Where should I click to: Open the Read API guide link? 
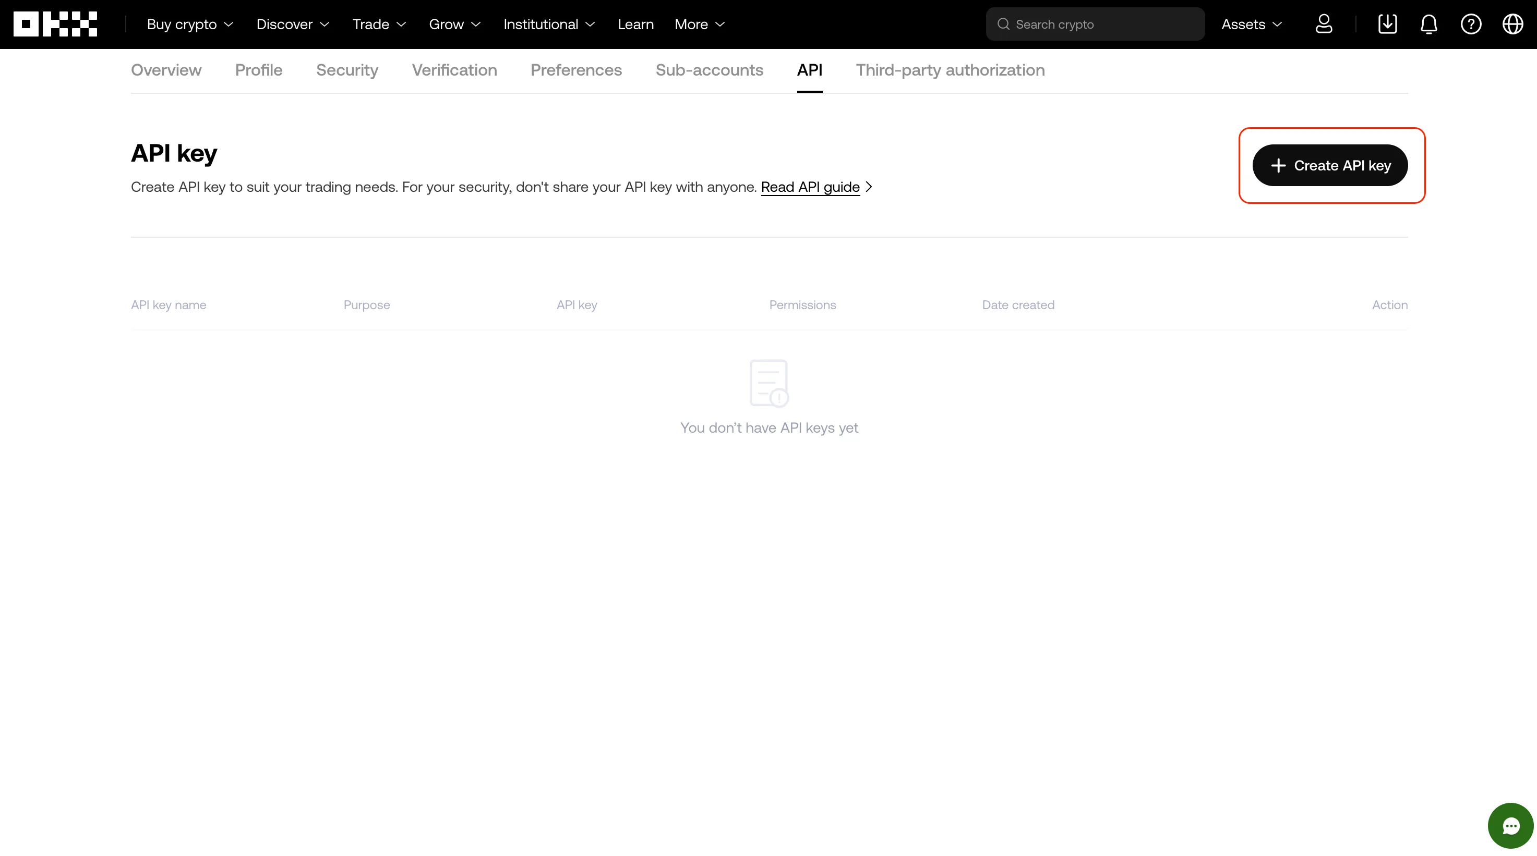click(x=810, y=187)
